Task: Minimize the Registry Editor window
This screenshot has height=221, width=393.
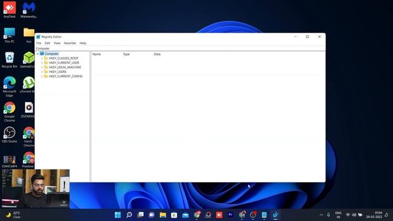Action: pyautogui.click(x=296, y=37)
